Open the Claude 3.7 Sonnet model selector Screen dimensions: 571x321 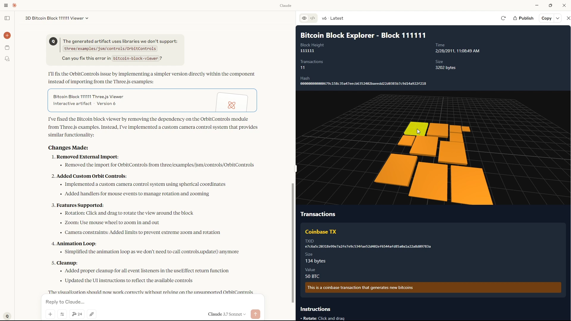click(x=227, y=314)
